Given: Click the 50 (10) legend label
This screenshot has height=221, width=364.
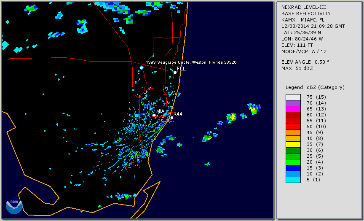Looking at the screenshot, I should click(316, 127).
